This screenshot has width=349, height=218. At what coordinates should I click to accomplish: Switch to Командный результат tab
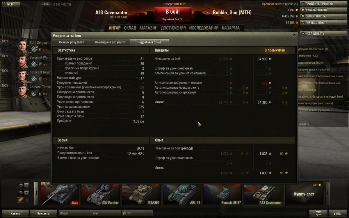click(110, 42)
